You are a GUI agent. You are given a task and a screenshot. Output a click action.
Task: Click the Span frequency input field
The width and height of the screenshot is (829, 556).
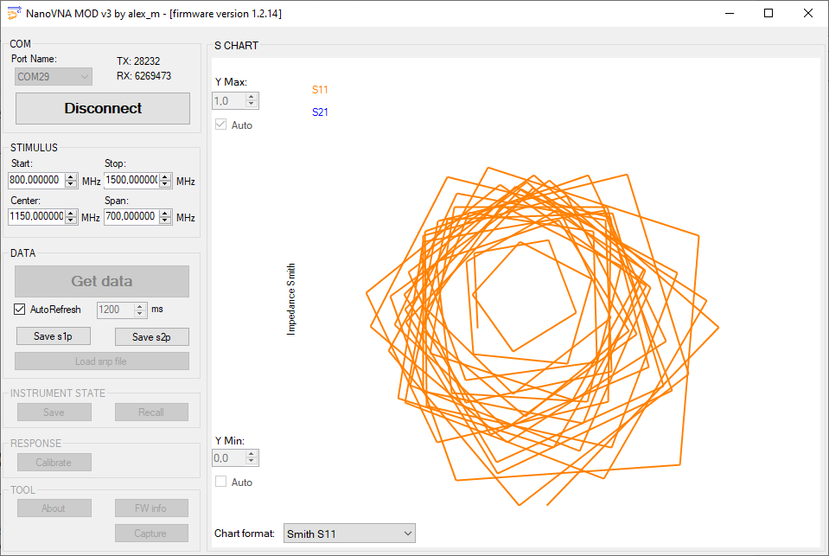(x=131, y=217)
